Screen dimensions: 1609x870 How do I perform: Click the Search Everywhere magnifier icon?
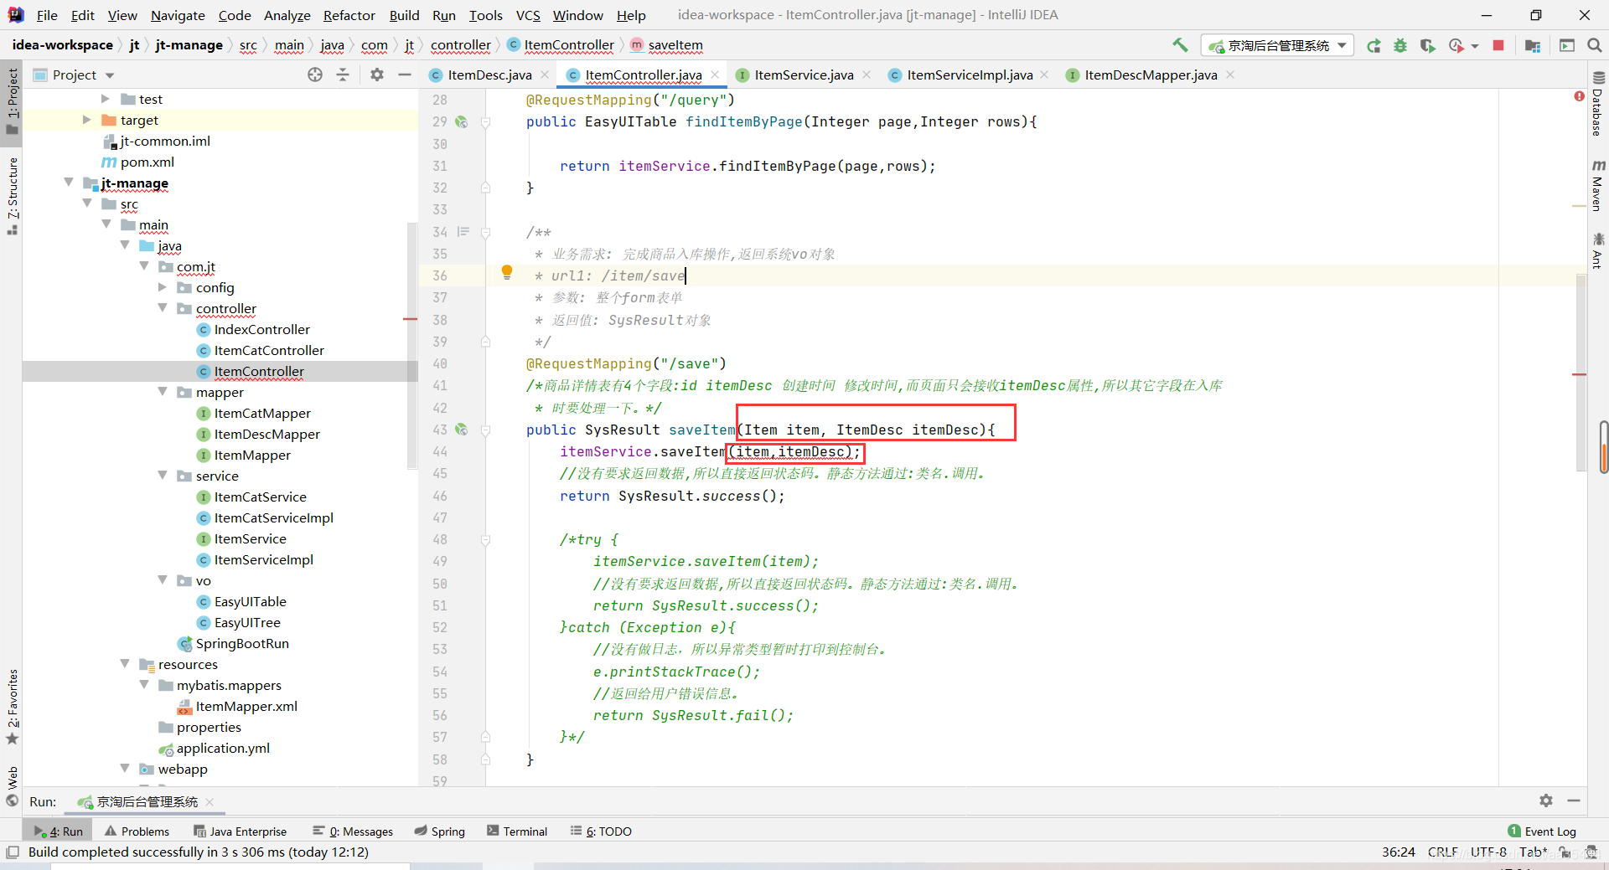1595,45
